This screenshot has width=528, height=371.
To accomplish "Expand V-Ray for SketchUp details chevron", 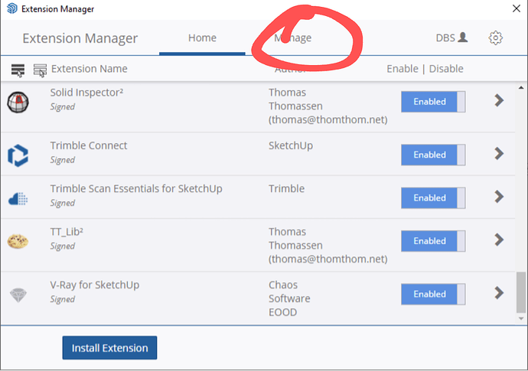I will (x=499, y=293).
